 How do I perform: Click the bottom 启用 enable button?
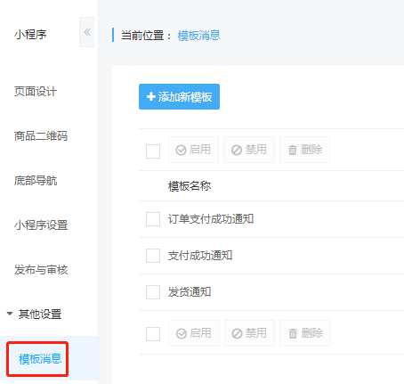click(x=194, y=333)
